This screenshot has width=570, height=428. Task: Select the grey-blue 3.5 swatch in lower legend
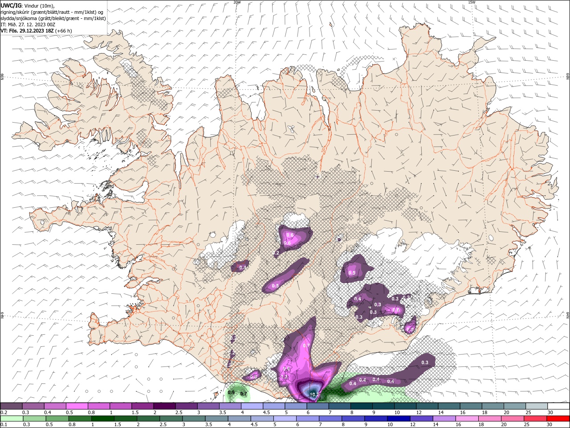click(216, 419)
